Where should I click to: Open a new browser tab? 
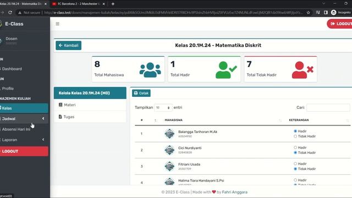coord(113,4)
